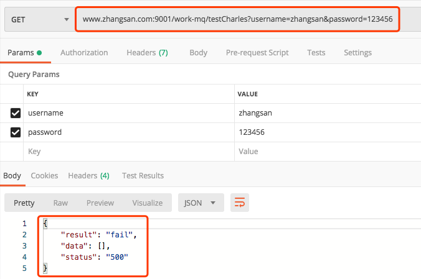Open the Settings tab
The width and height of the screenshot is (421, 279).
[x=357, y=53]
